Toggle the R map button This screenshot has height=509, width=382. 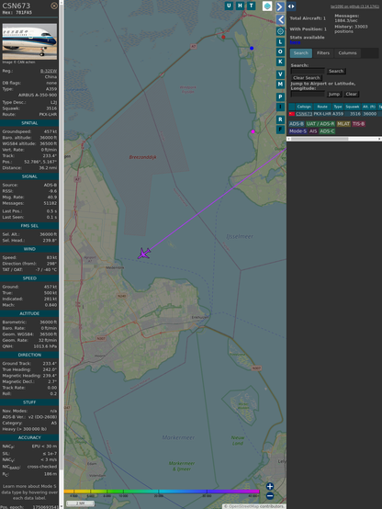[x=280, y=119]
